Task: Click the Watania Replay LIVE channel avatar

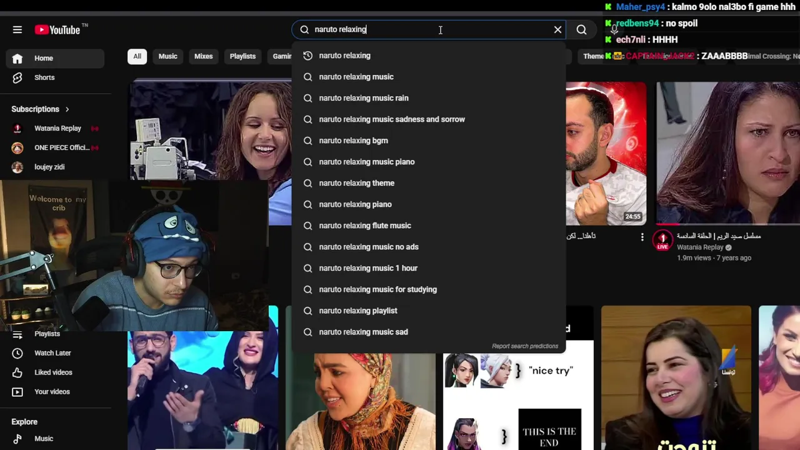Action: [x=662, y=240]
